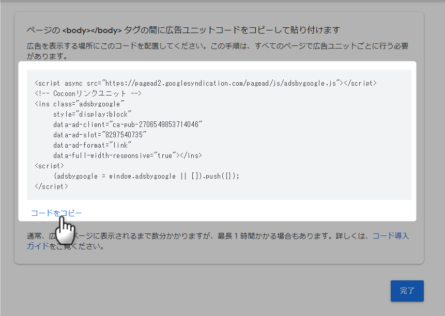Click the style="display:block" line

point(92,114)
